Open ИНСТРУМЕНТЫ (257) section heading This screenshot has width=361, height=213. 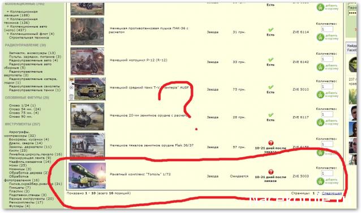point(22,124)
